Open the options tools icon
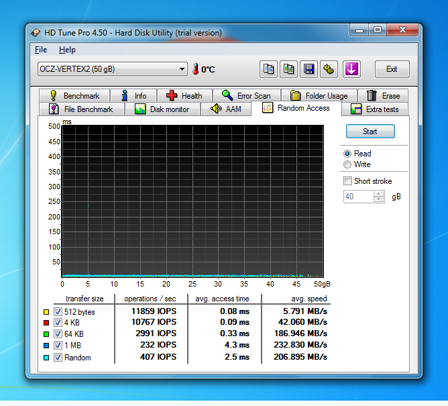Viewport: 448px width, 406px height. pos(329,68)
